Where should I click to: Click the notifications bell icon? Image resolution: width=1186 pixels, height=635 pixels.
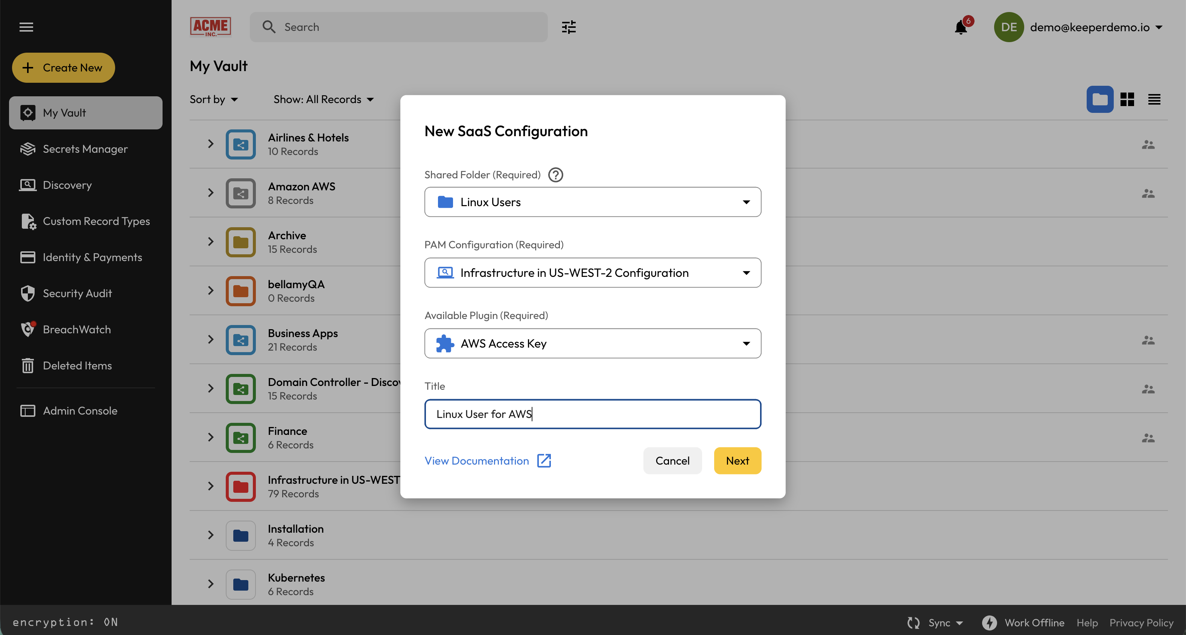tap(960, 27)
